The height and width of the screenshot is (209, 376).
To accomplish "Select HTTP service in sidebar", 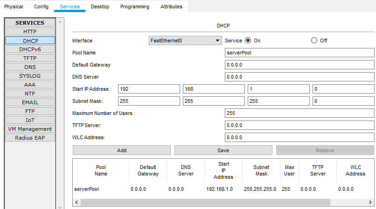I will (30, 32).
